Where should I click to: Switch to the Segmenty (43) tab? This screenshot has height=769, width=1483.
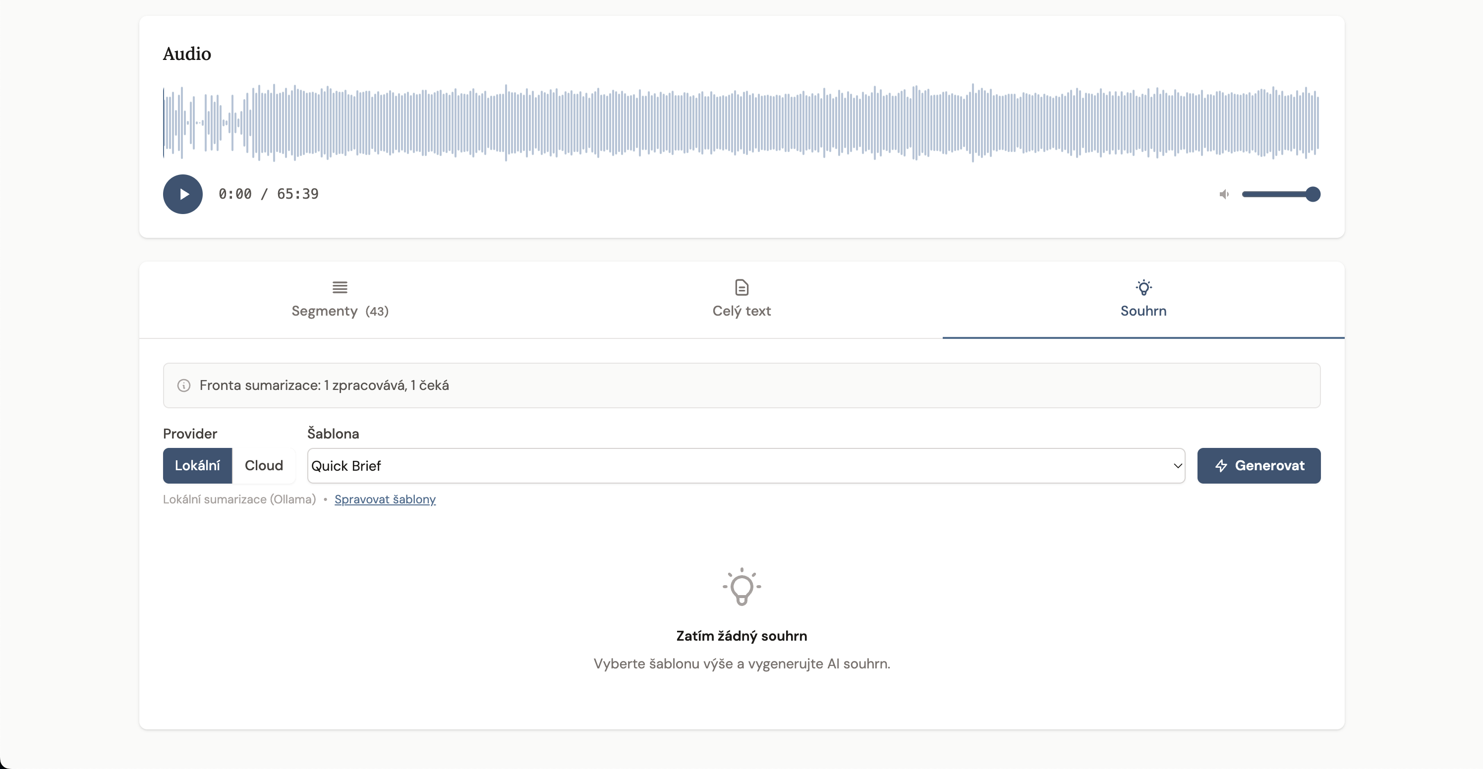pyautogui.click(x=340, y=311)
